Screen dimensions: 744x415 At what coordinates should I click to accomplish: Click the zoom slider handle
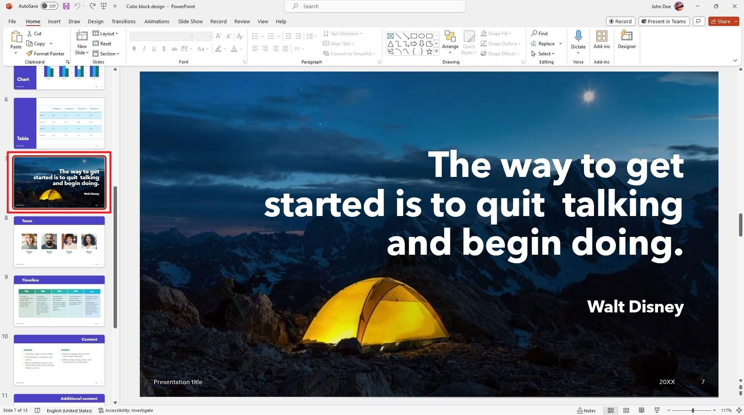(x=692, y=410)
